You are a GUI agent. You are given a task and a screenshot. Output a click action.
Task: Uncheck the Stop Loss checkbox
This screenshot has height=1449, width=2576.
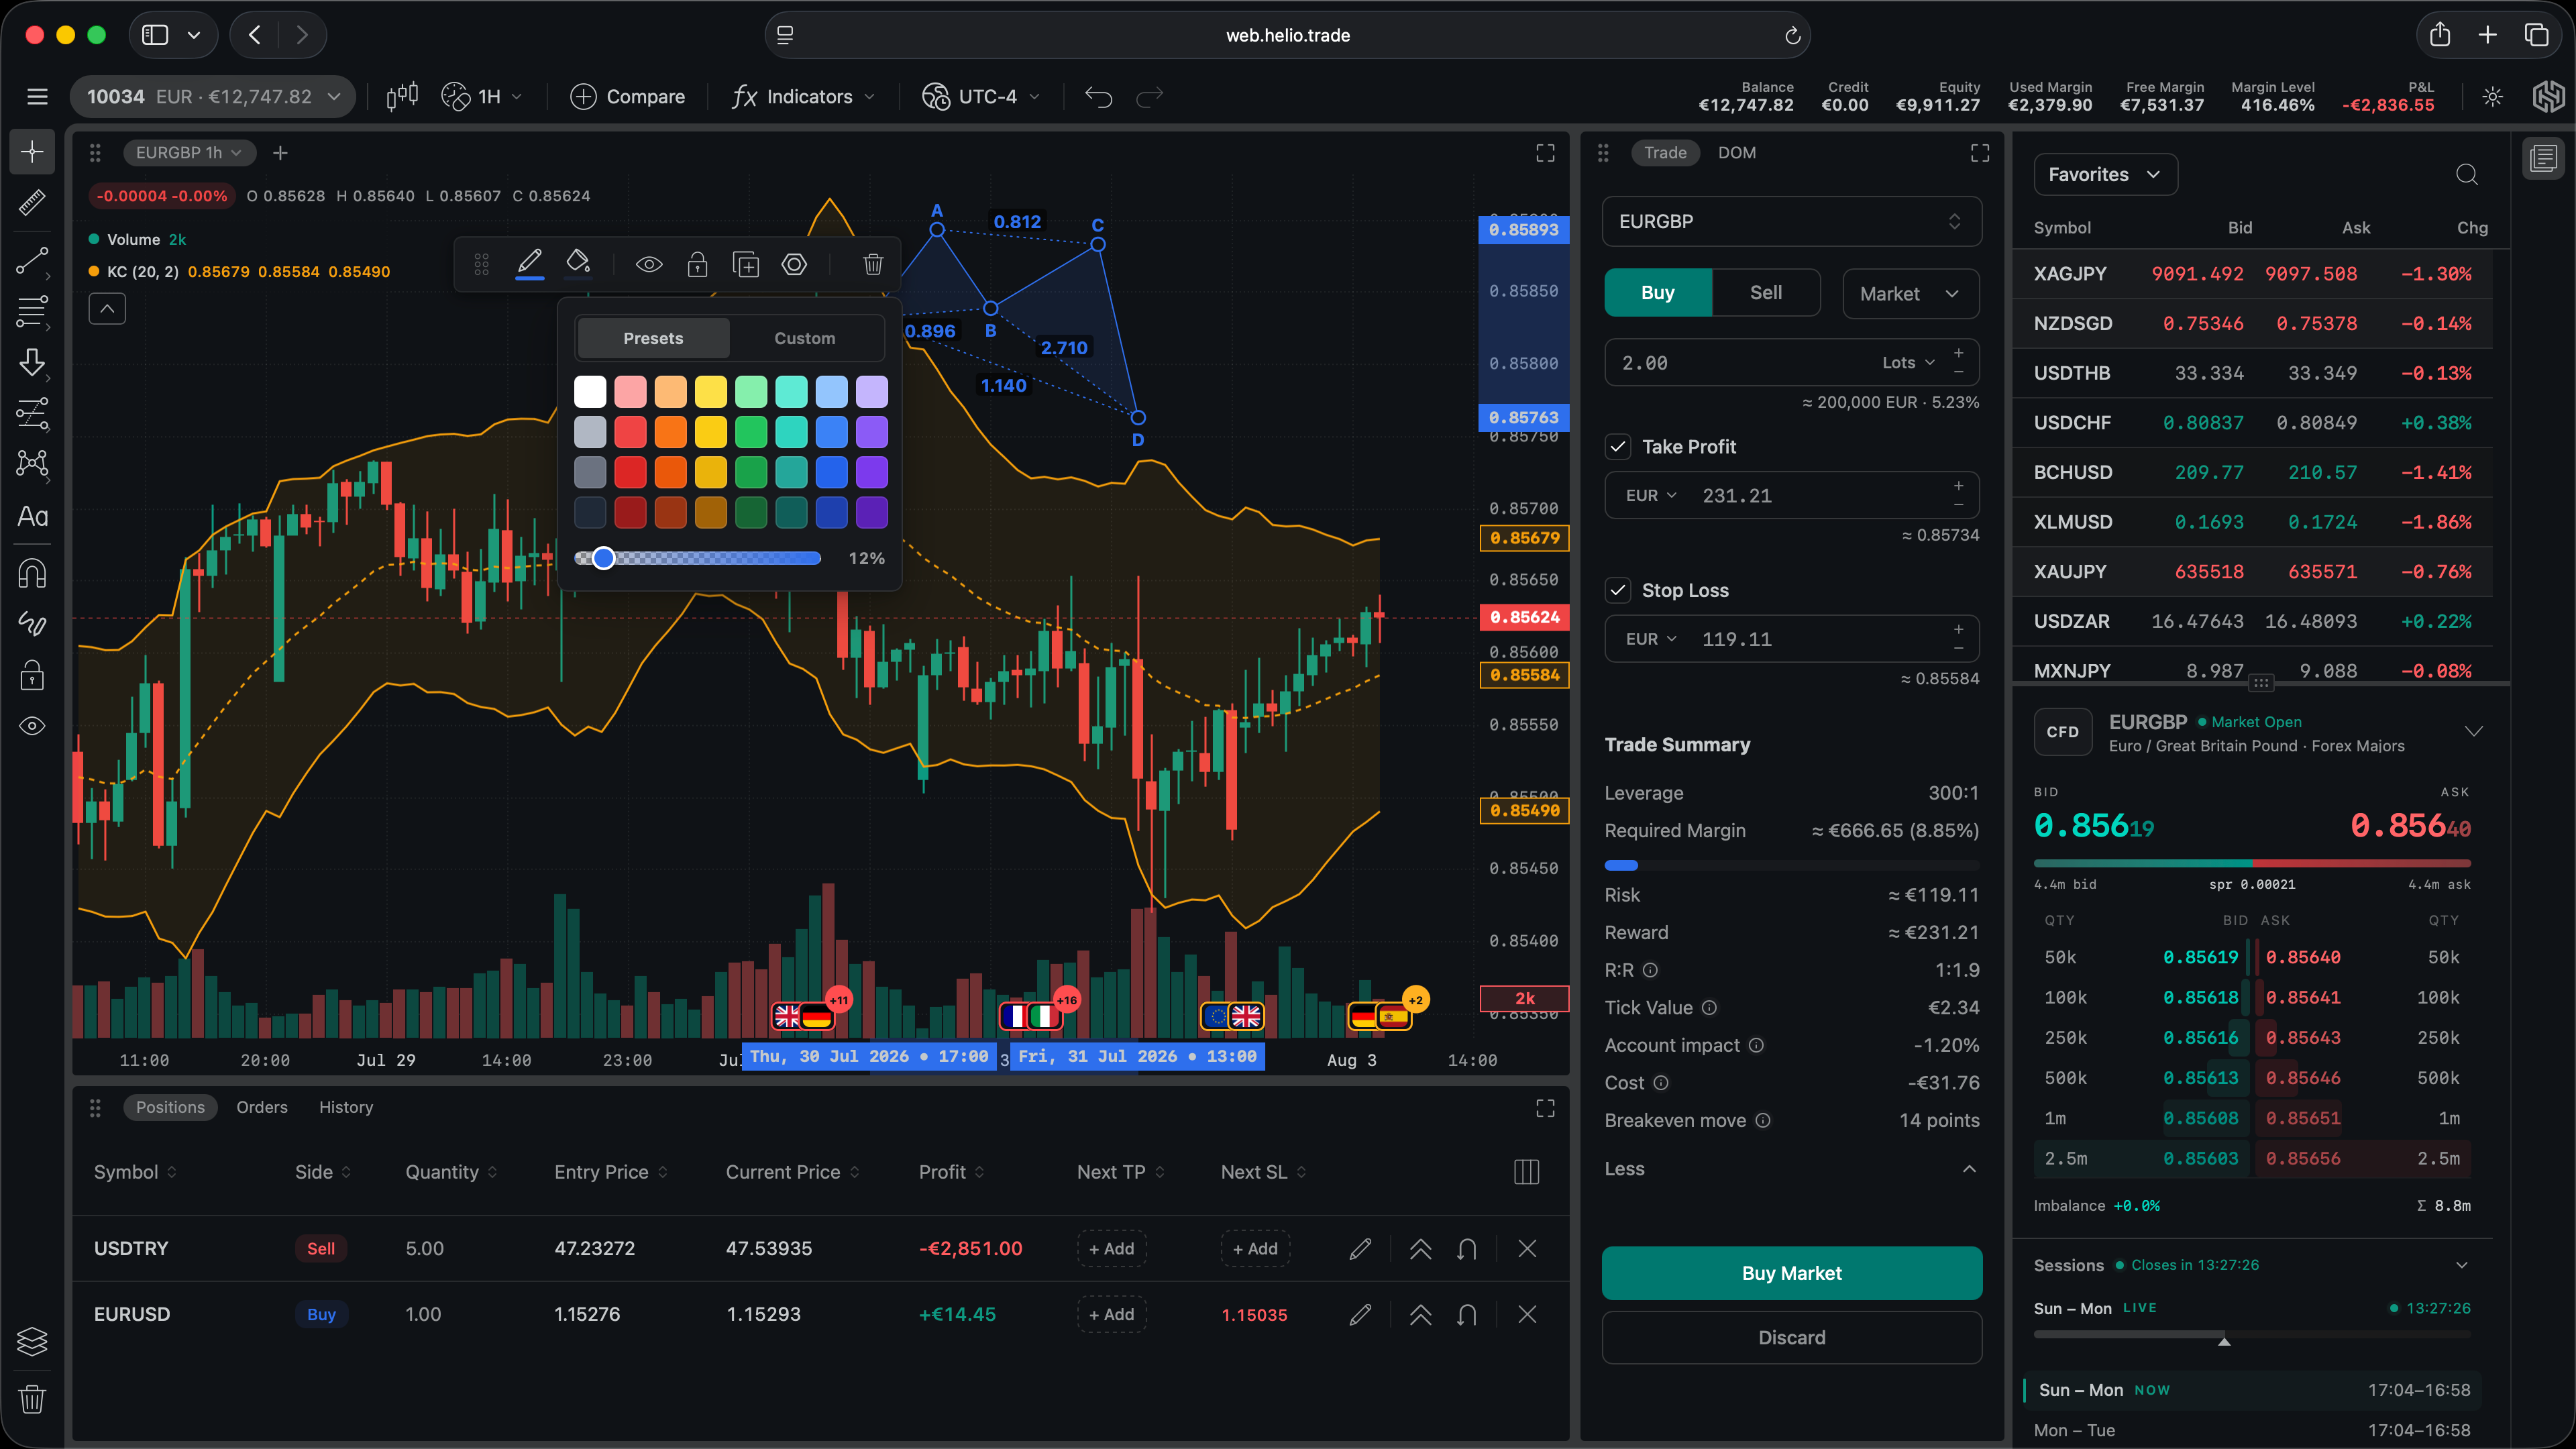click(1618, 591)
